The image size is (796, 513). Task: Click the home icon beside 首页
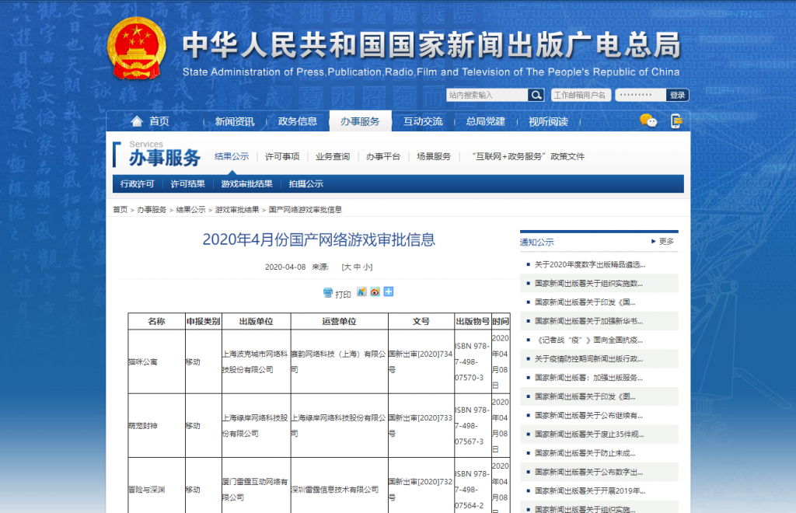(x=137, y=121)
